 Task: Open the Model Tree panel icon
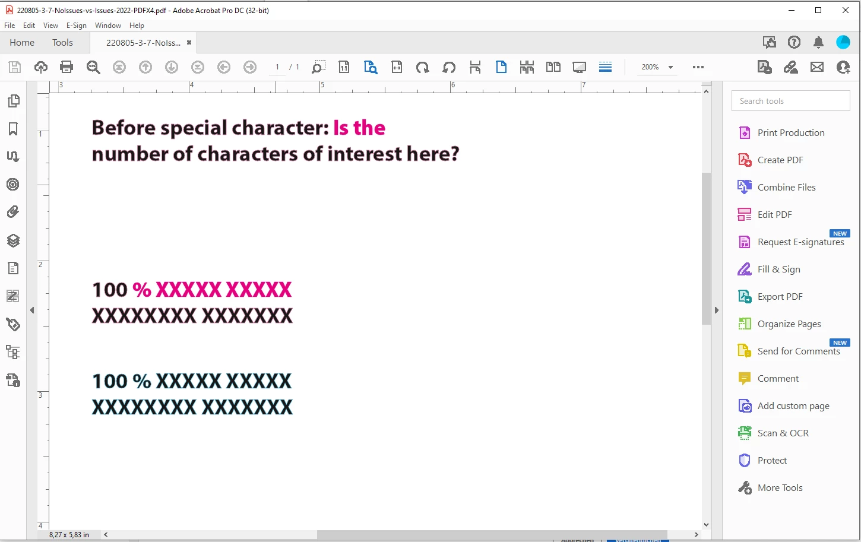tap(13, 352)
